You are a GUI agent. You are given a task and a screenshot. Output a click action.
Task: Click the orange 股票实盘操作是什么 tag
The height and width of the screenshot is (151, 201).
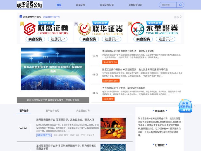pos(111,81)
